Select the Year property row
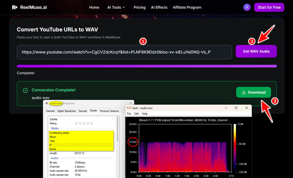 click(x=81, y=141)
